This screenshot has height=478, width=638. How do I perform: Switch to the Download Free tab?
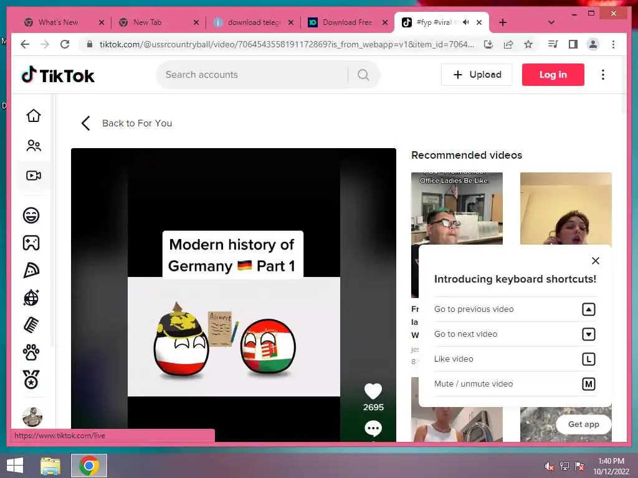click(x=347, y=22)
